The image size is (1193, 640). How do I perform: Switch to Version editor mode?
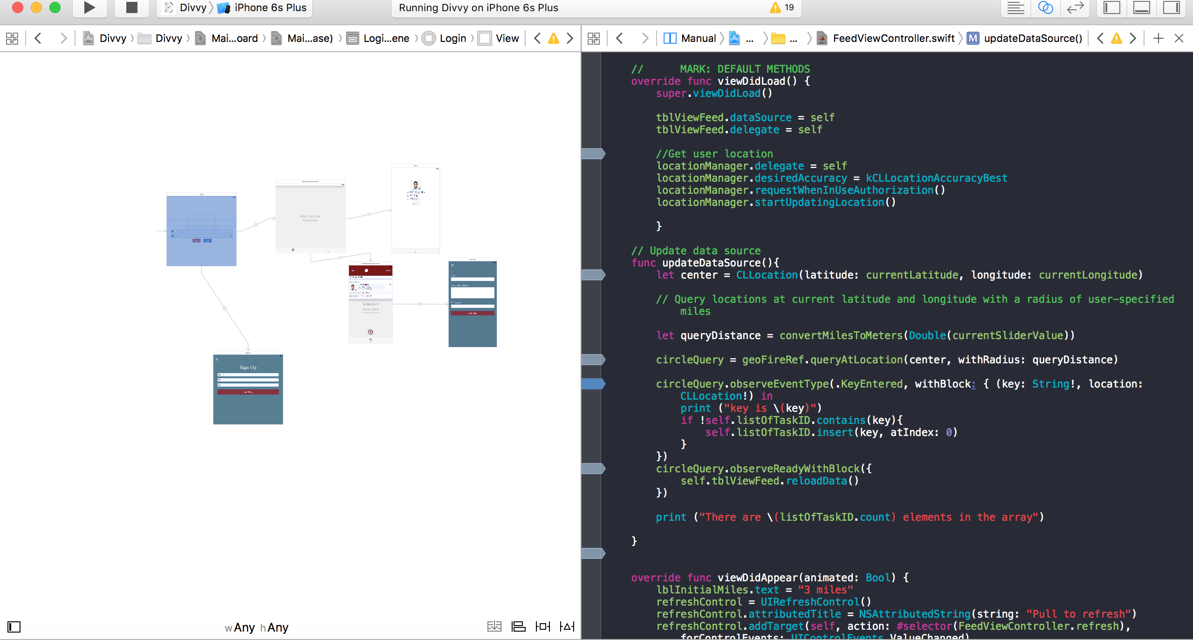pyautogui.click(x=1075, y=8)
